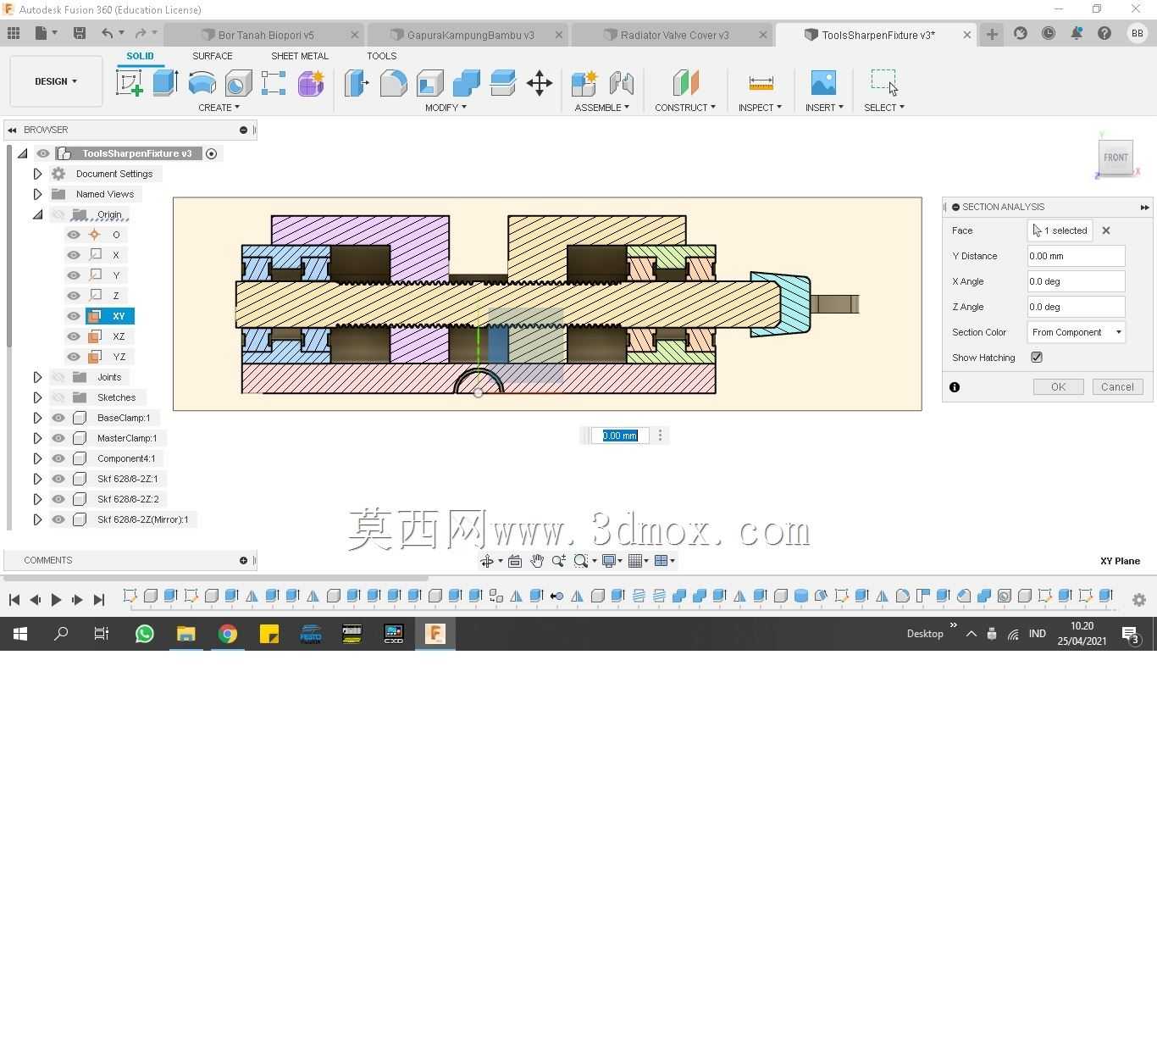The image size is (1157, 1060).
Task: Open WhatsApp from the Windows taskbar
Action: coord(144,634)
